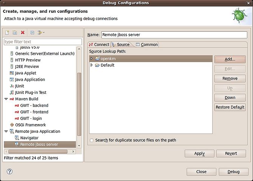The image size is (253, 181).
Task: Switch to the Connect tab
Action: pyautogui.click(x=99, y=44)
